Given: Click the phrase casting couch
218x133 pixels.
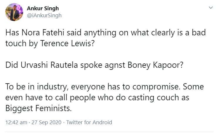Looking at the screenshot, I should click(153, 98).
